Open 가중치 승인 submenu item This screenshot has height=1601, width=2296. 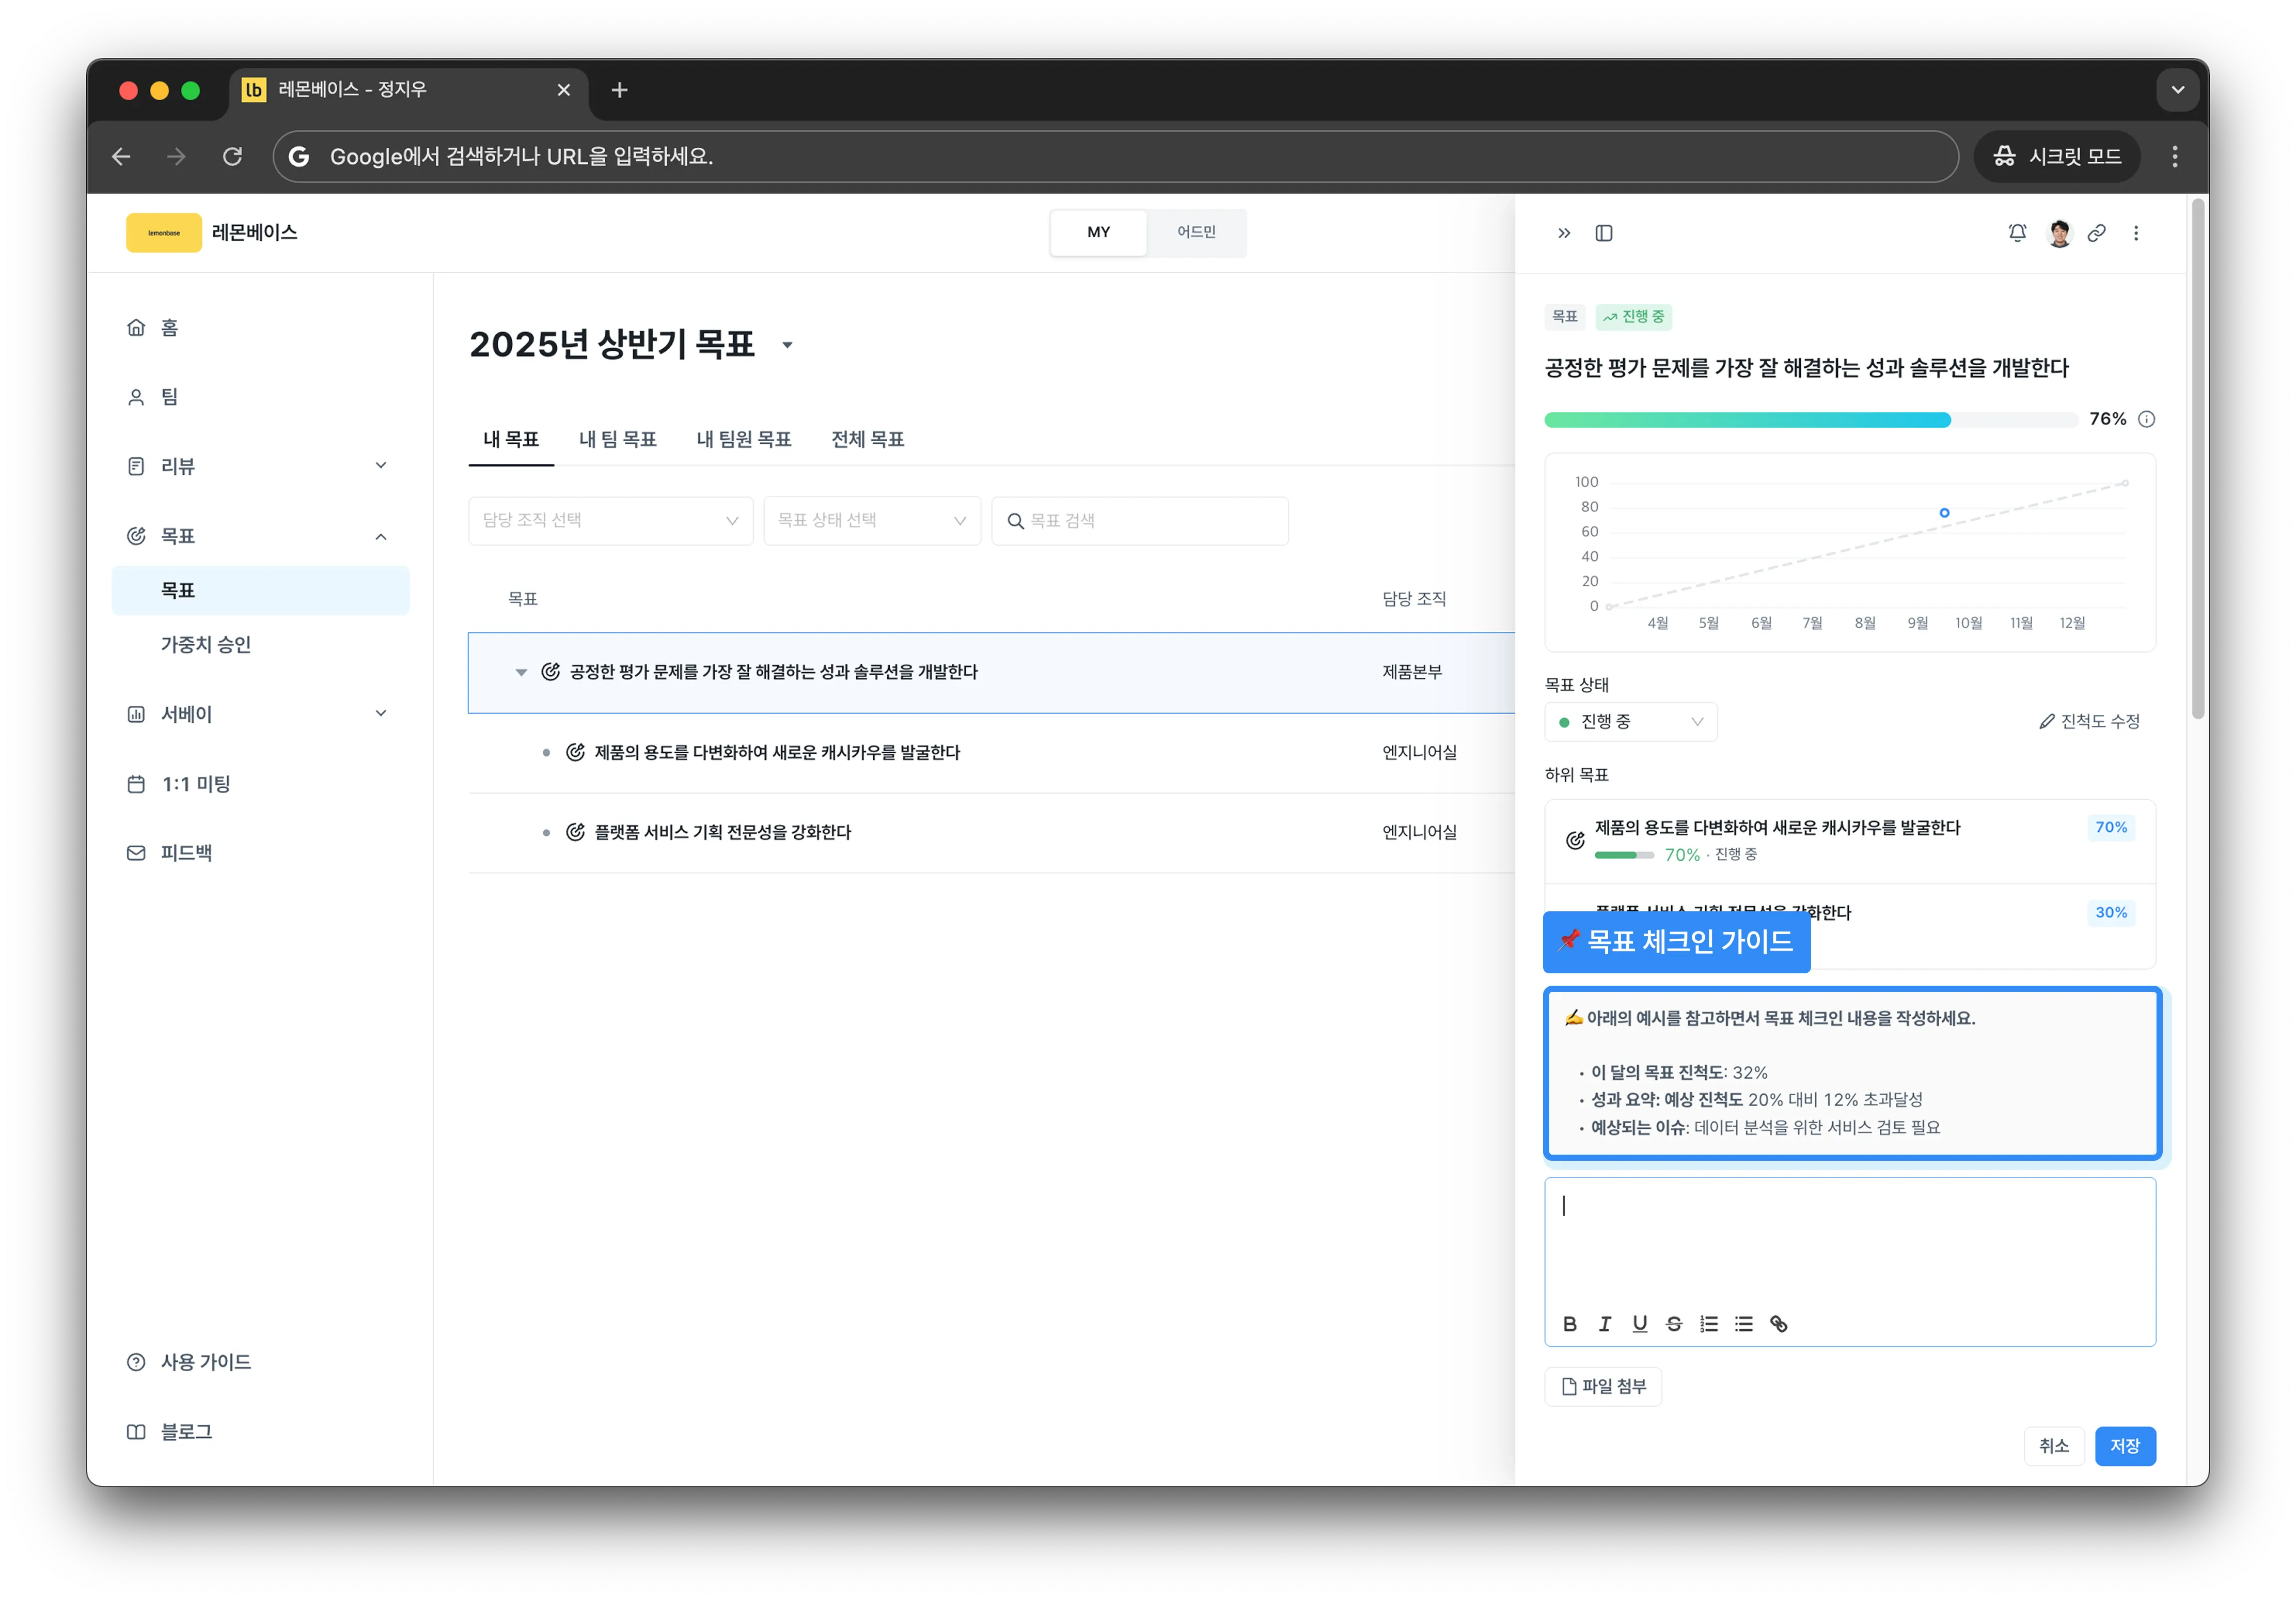260,645
